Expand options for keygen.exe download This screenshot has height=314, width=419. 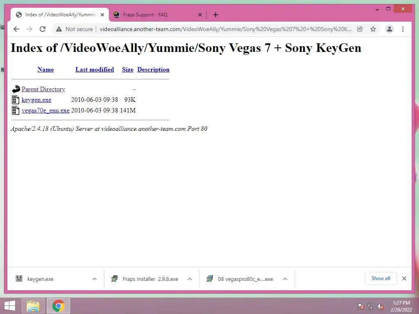pyautogui.click(x=95, y=279)
